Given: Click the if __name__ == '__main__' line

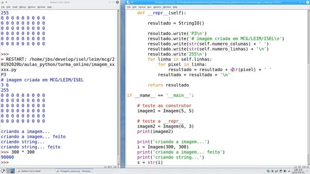Looking at the screenshot, I should 160,95.
